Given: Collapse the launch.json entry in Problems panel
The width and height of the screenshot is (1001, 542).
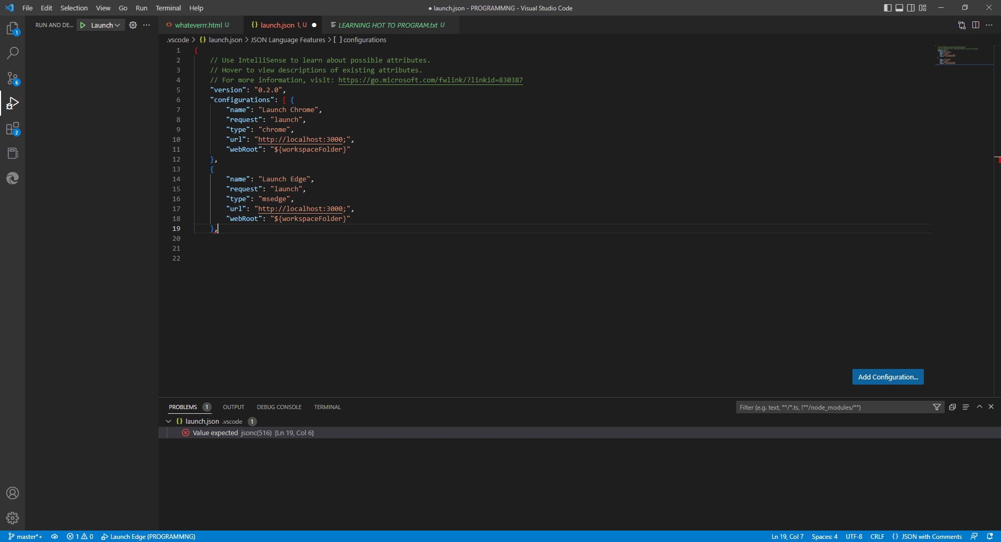Looking at the screenshot, I should pyautogui.click(x=168, y=421).
